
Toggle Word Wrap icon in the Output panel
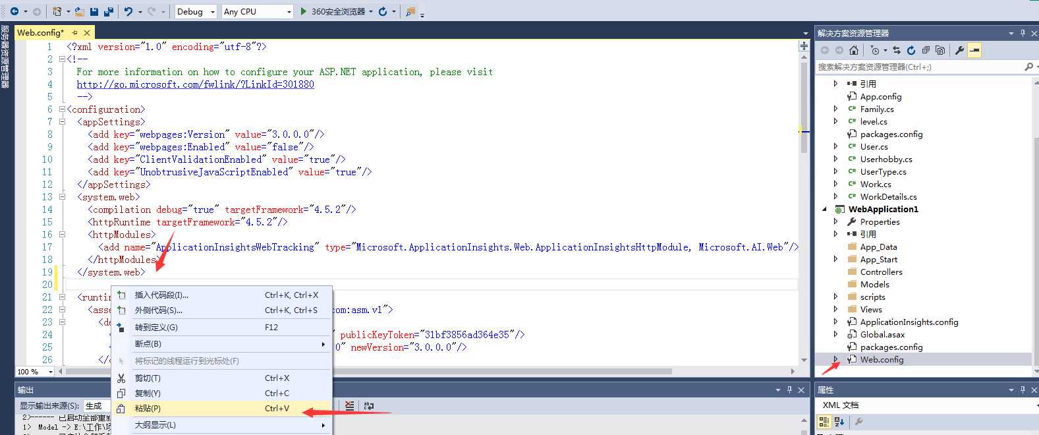[369, 406]
